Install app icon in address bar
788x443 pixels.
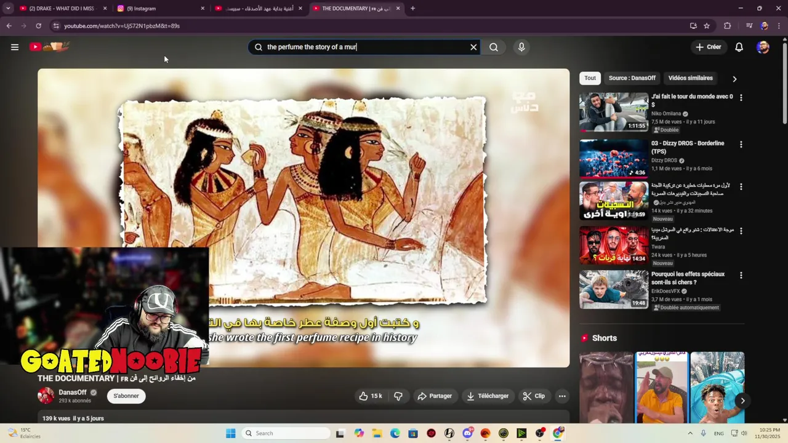[693, 26]
